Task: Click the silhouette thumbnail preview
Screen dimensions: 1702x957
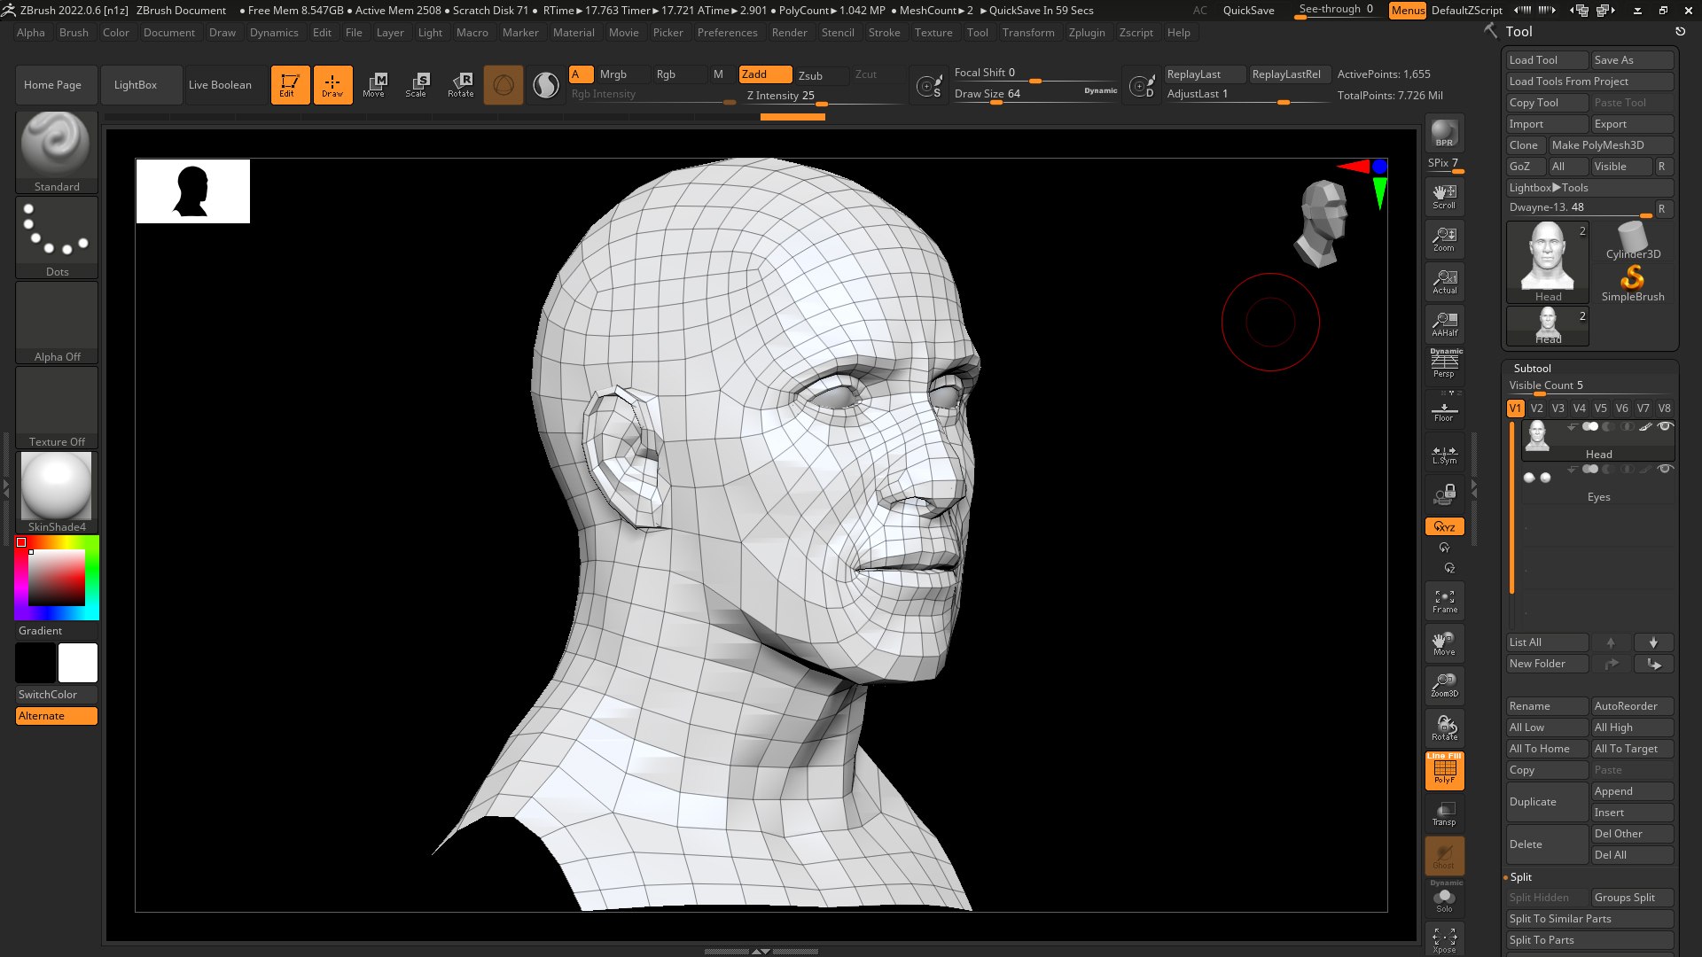Action: (192, 191)
